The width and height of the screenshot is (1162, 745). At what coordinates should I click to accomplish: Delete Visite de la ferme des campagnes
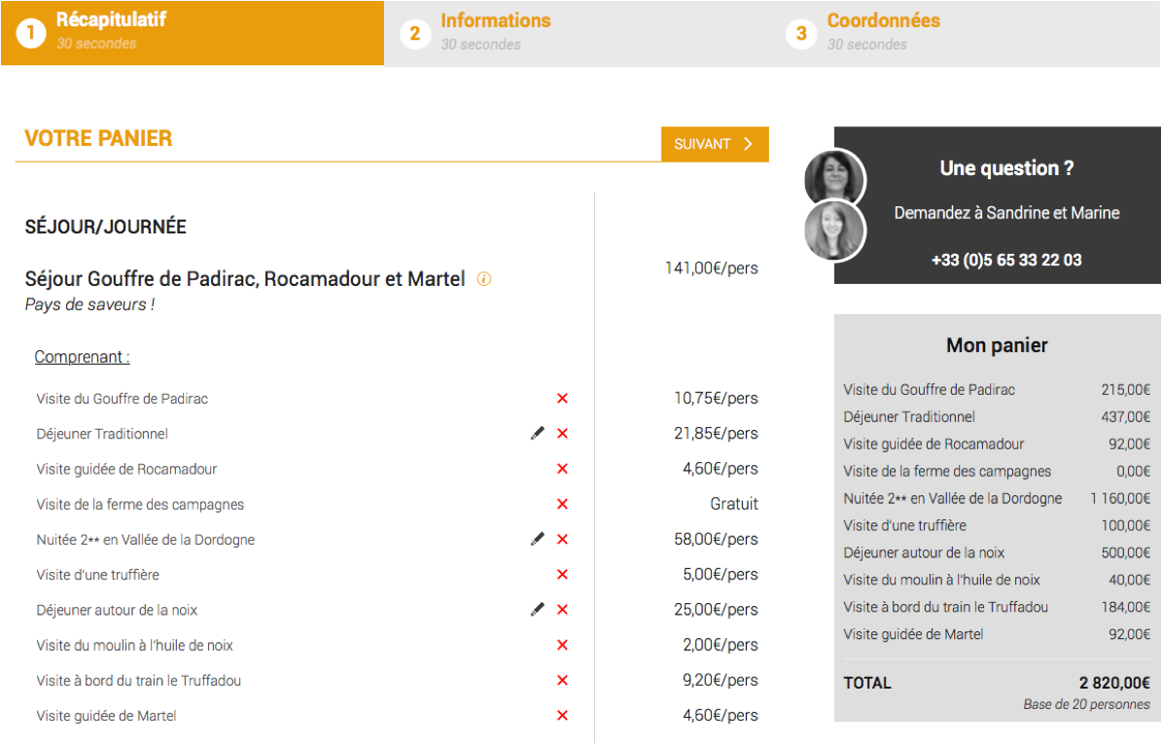562,504
